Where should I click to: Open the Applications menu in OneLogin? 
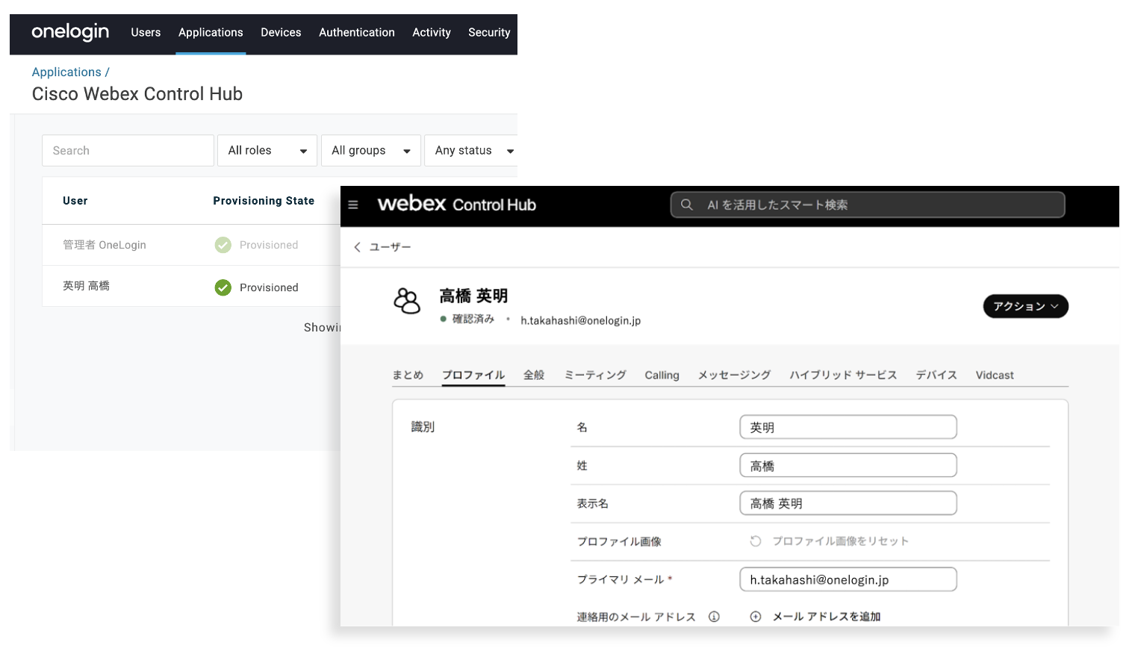coord(211,32)
